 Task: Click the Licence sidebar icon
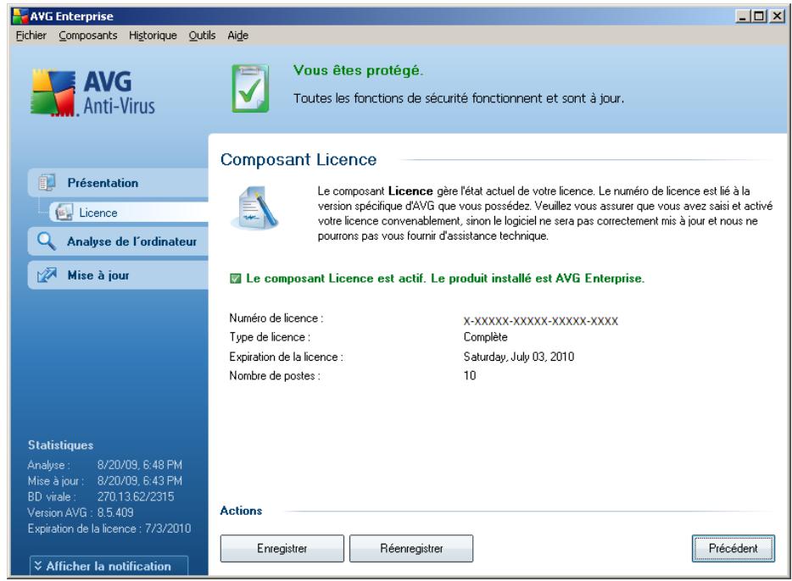click(x=64, y=213)
